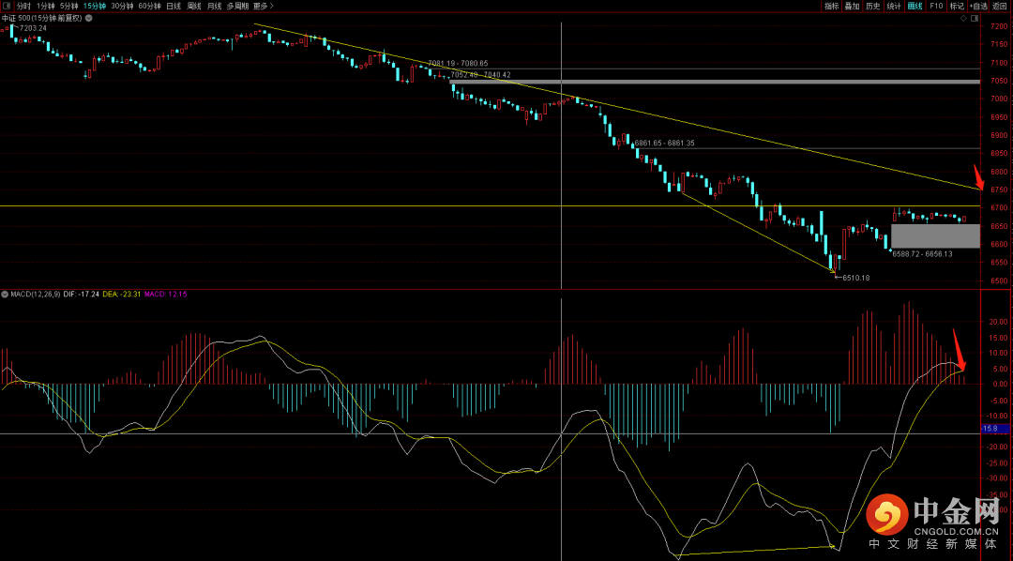Open F10 company information
Image resolution: width=1013 pixels, height=561 pixels.
936,6
